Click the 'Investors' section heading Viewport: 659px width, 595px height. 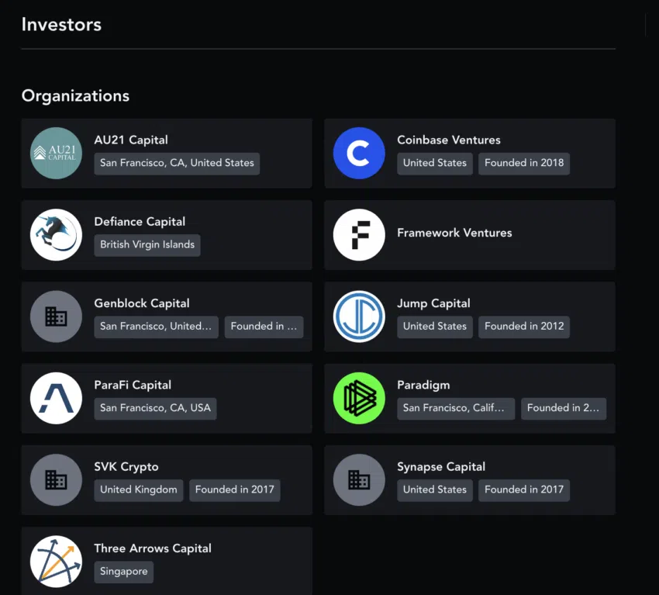(61, 24)
